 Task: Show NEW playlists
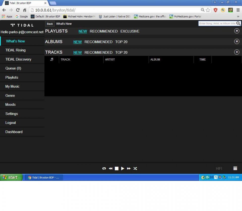83,31
